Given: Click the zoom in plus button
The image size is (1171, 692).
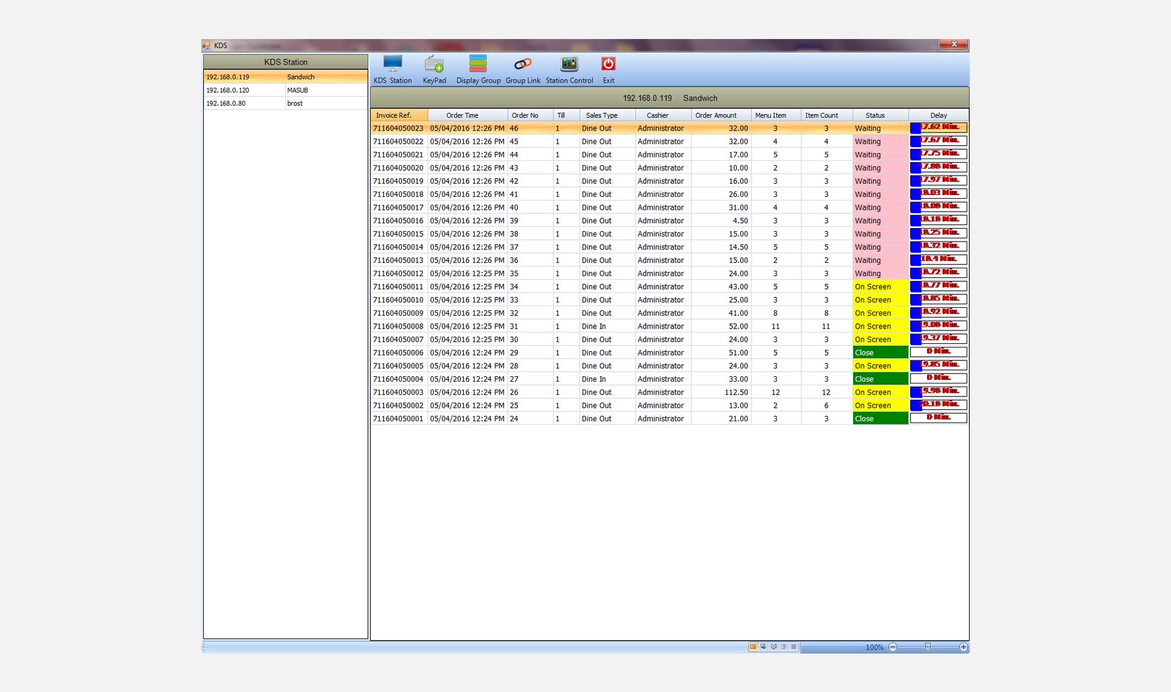Looking at the screenshot, I should pos(963,647).
